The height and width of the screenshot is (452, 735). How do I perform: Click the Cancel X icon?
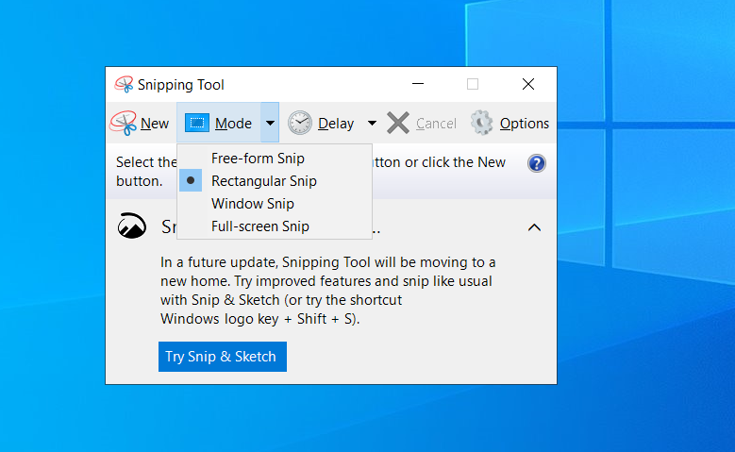(398, 123)
